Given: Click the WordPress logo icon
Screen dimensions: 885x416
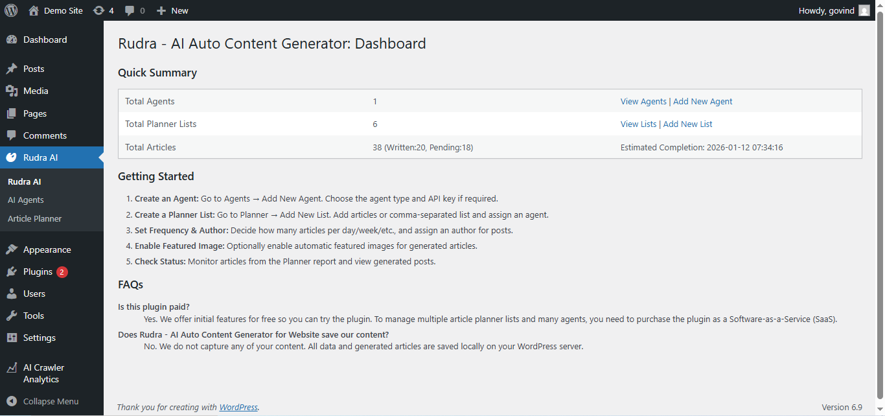Looking at the screenshot, I should pyautogui.click(x=11, y=10).
